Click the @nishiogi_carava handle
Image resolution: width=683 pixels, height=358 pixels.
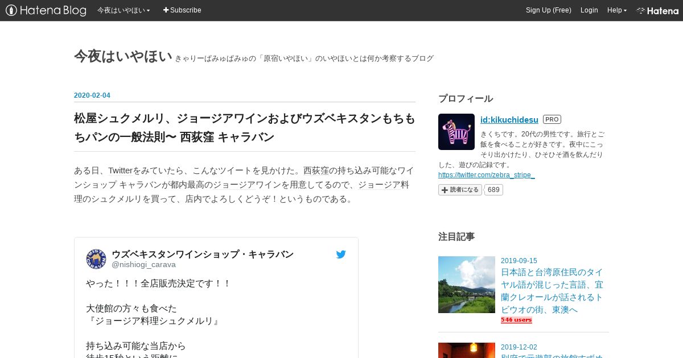pyautogui.click(x=143, y=264)
